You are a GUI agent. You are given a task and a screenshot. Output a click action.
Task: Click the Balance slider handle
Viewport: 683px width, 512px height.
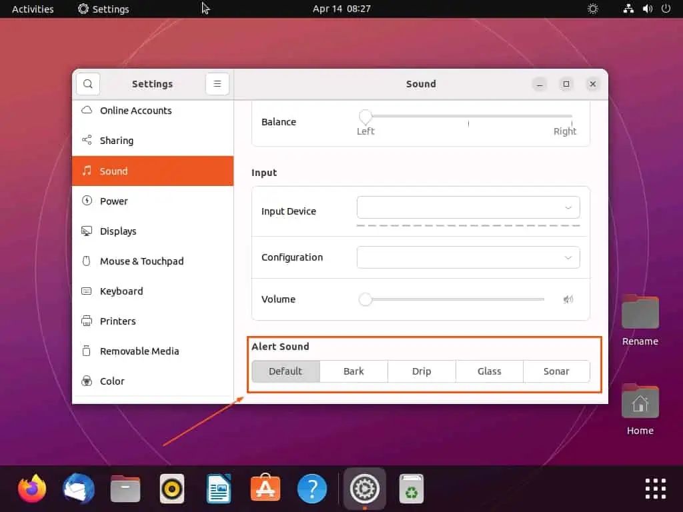tap(366, 116)
